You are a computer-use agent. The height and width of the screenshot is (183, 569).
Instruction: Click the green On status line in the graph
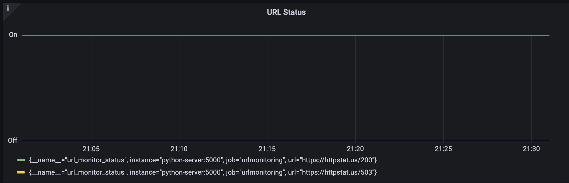pyautogui.click(x=286, y=35)
